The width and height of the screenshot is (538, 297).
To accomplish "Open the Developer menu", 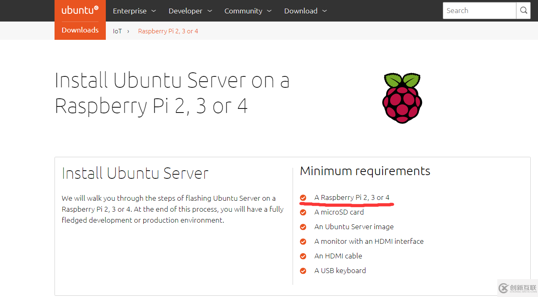I will pyautogui.click(x=190, y=11).
